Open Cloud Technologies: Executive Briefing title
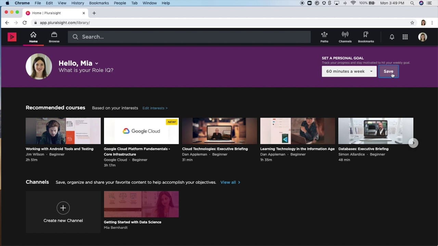This screenshot has height=246, width=438. tap(215, 149)
